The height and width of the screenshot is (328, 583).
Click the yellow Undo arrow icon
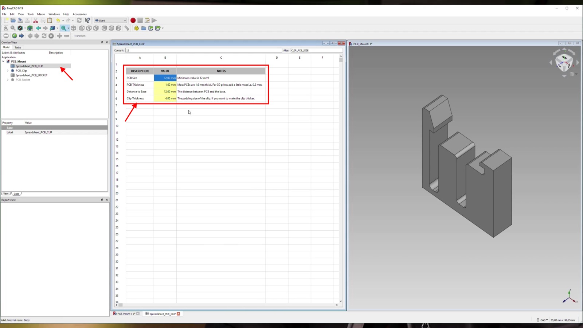pyautogui.click(x=58, y=20)
